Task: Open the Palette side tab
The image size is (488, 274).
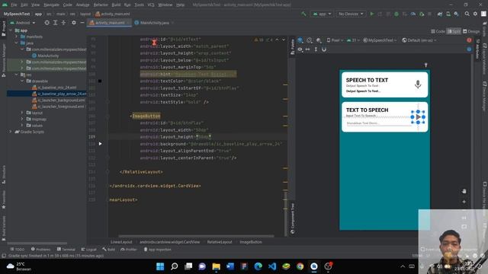Action: click(292, 46)
